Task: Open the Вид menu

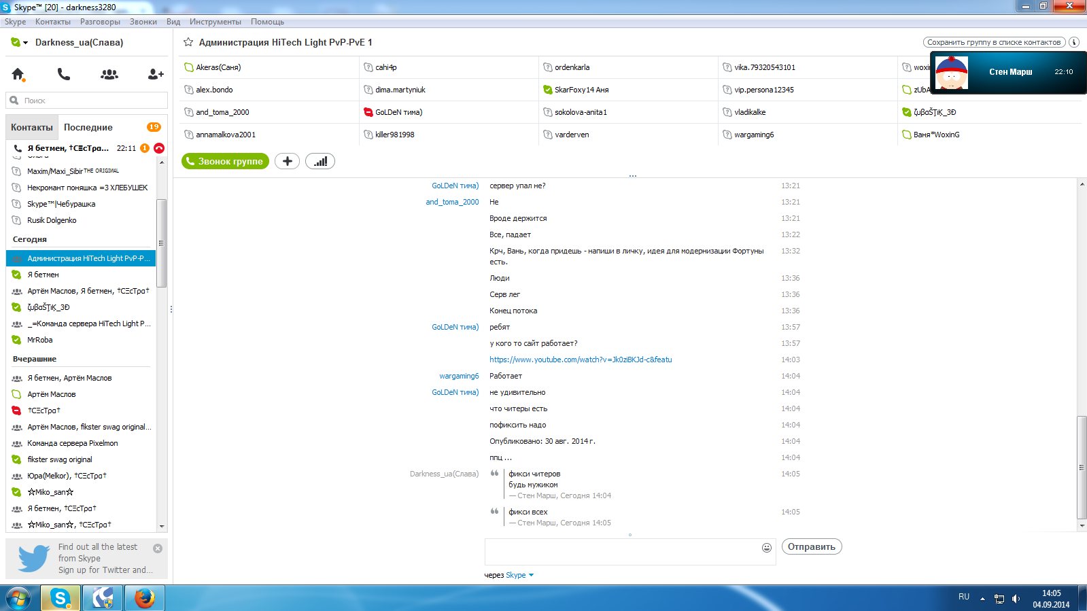Action: point(173,22)
